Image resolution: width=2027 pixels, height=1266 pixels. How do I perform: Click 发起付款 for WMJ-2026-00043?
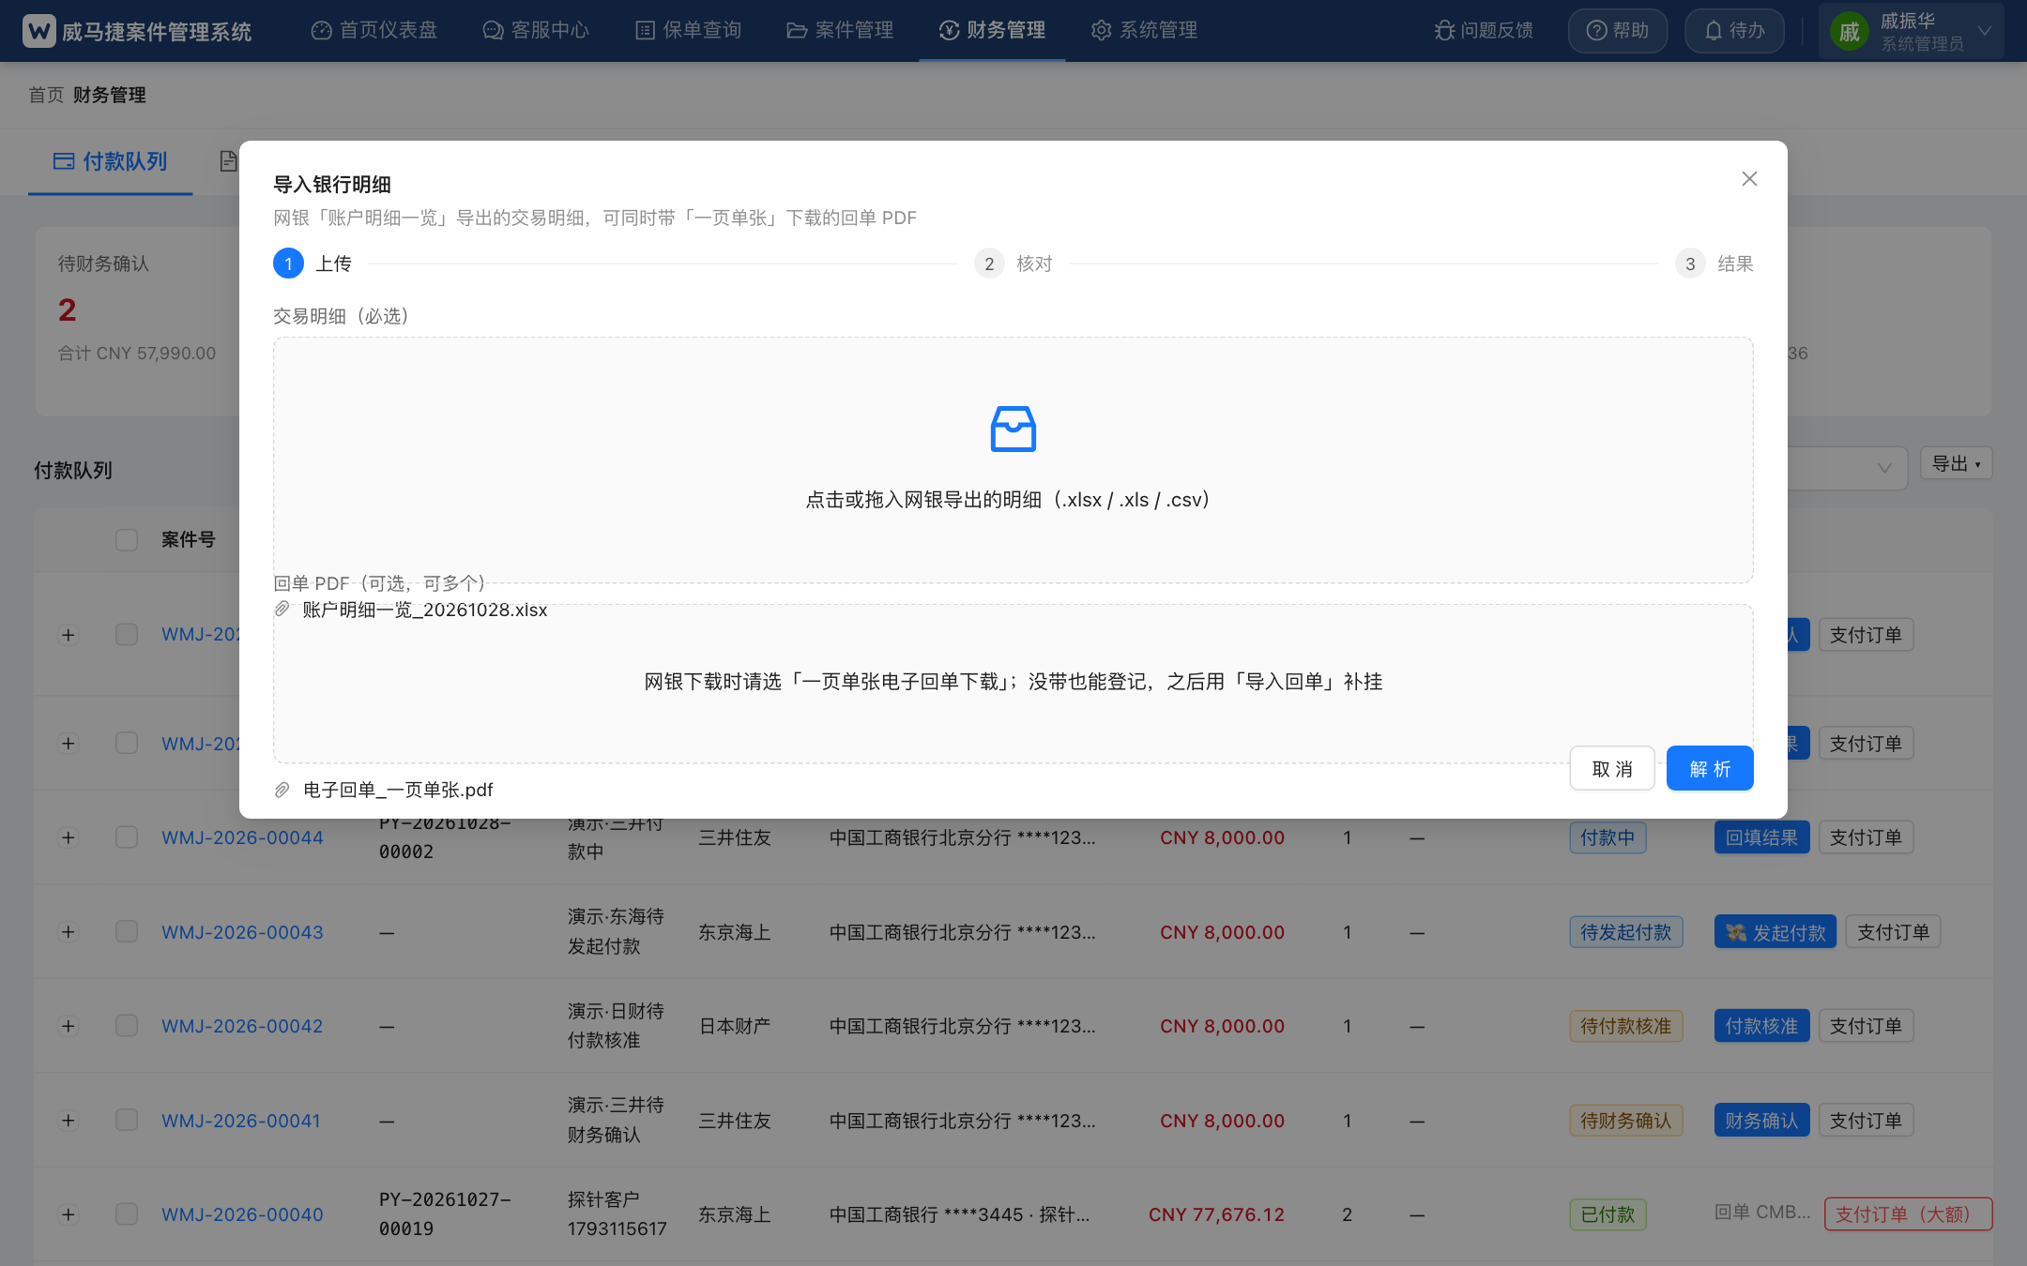pyautogui.click(x=1776, y=932)
